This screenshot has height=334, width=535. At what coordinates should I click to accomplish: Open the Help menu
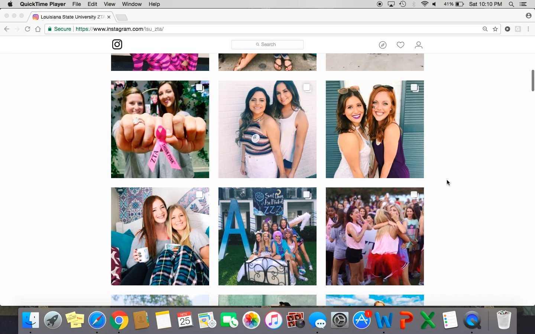click(x=154, y=4)
